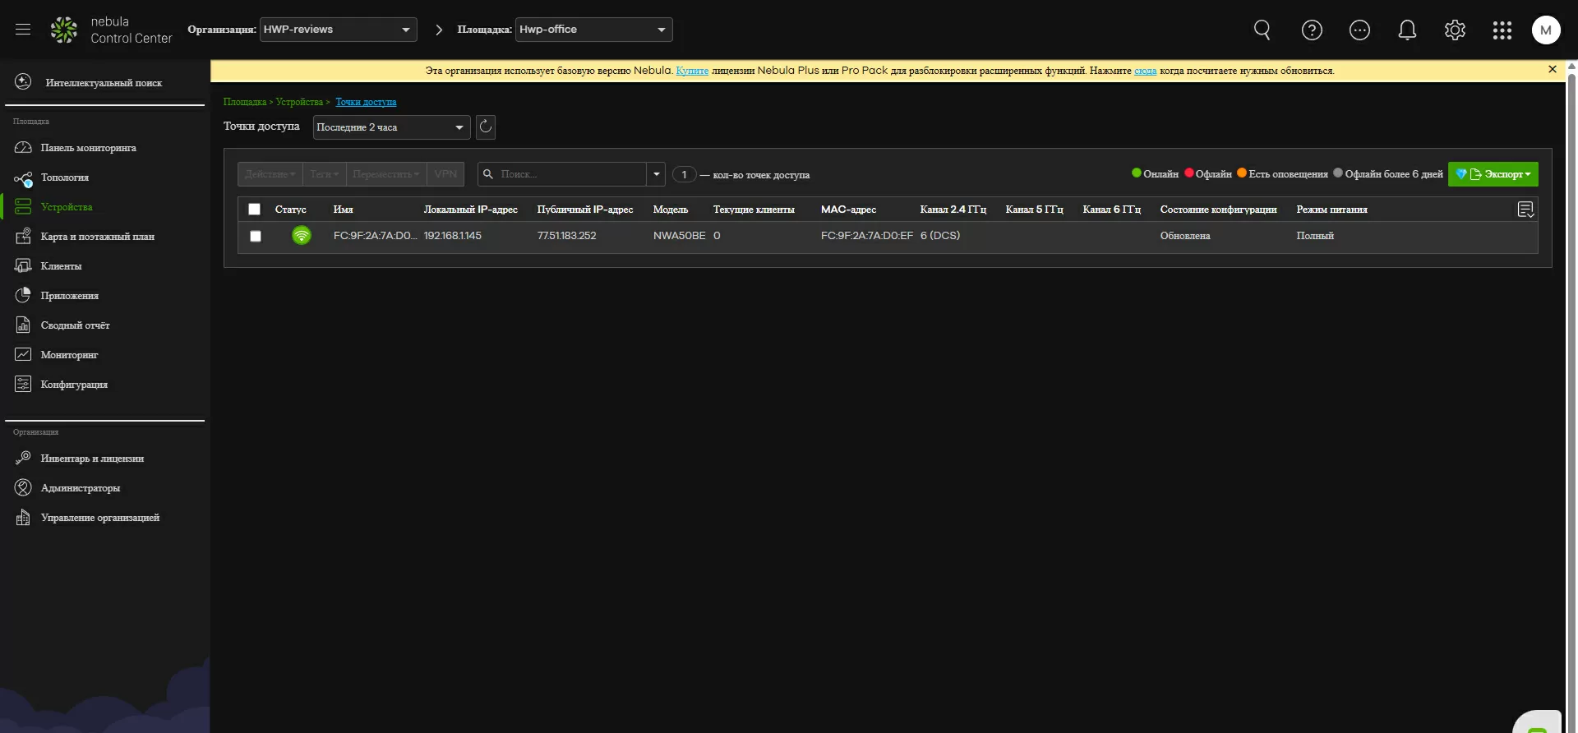Refresh the access points list
Screen dimensions: 1578x733
tap(486, 127)
